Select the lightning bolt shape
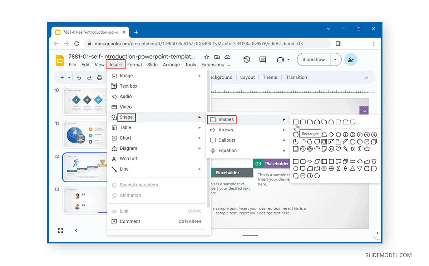The height and width of the screenshot is (266, 429). [345, 149]
